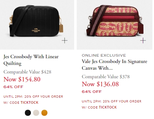Click Comparable Value $378 text
The width and height of the screenshot is (154, 119).
click(106, 77)
